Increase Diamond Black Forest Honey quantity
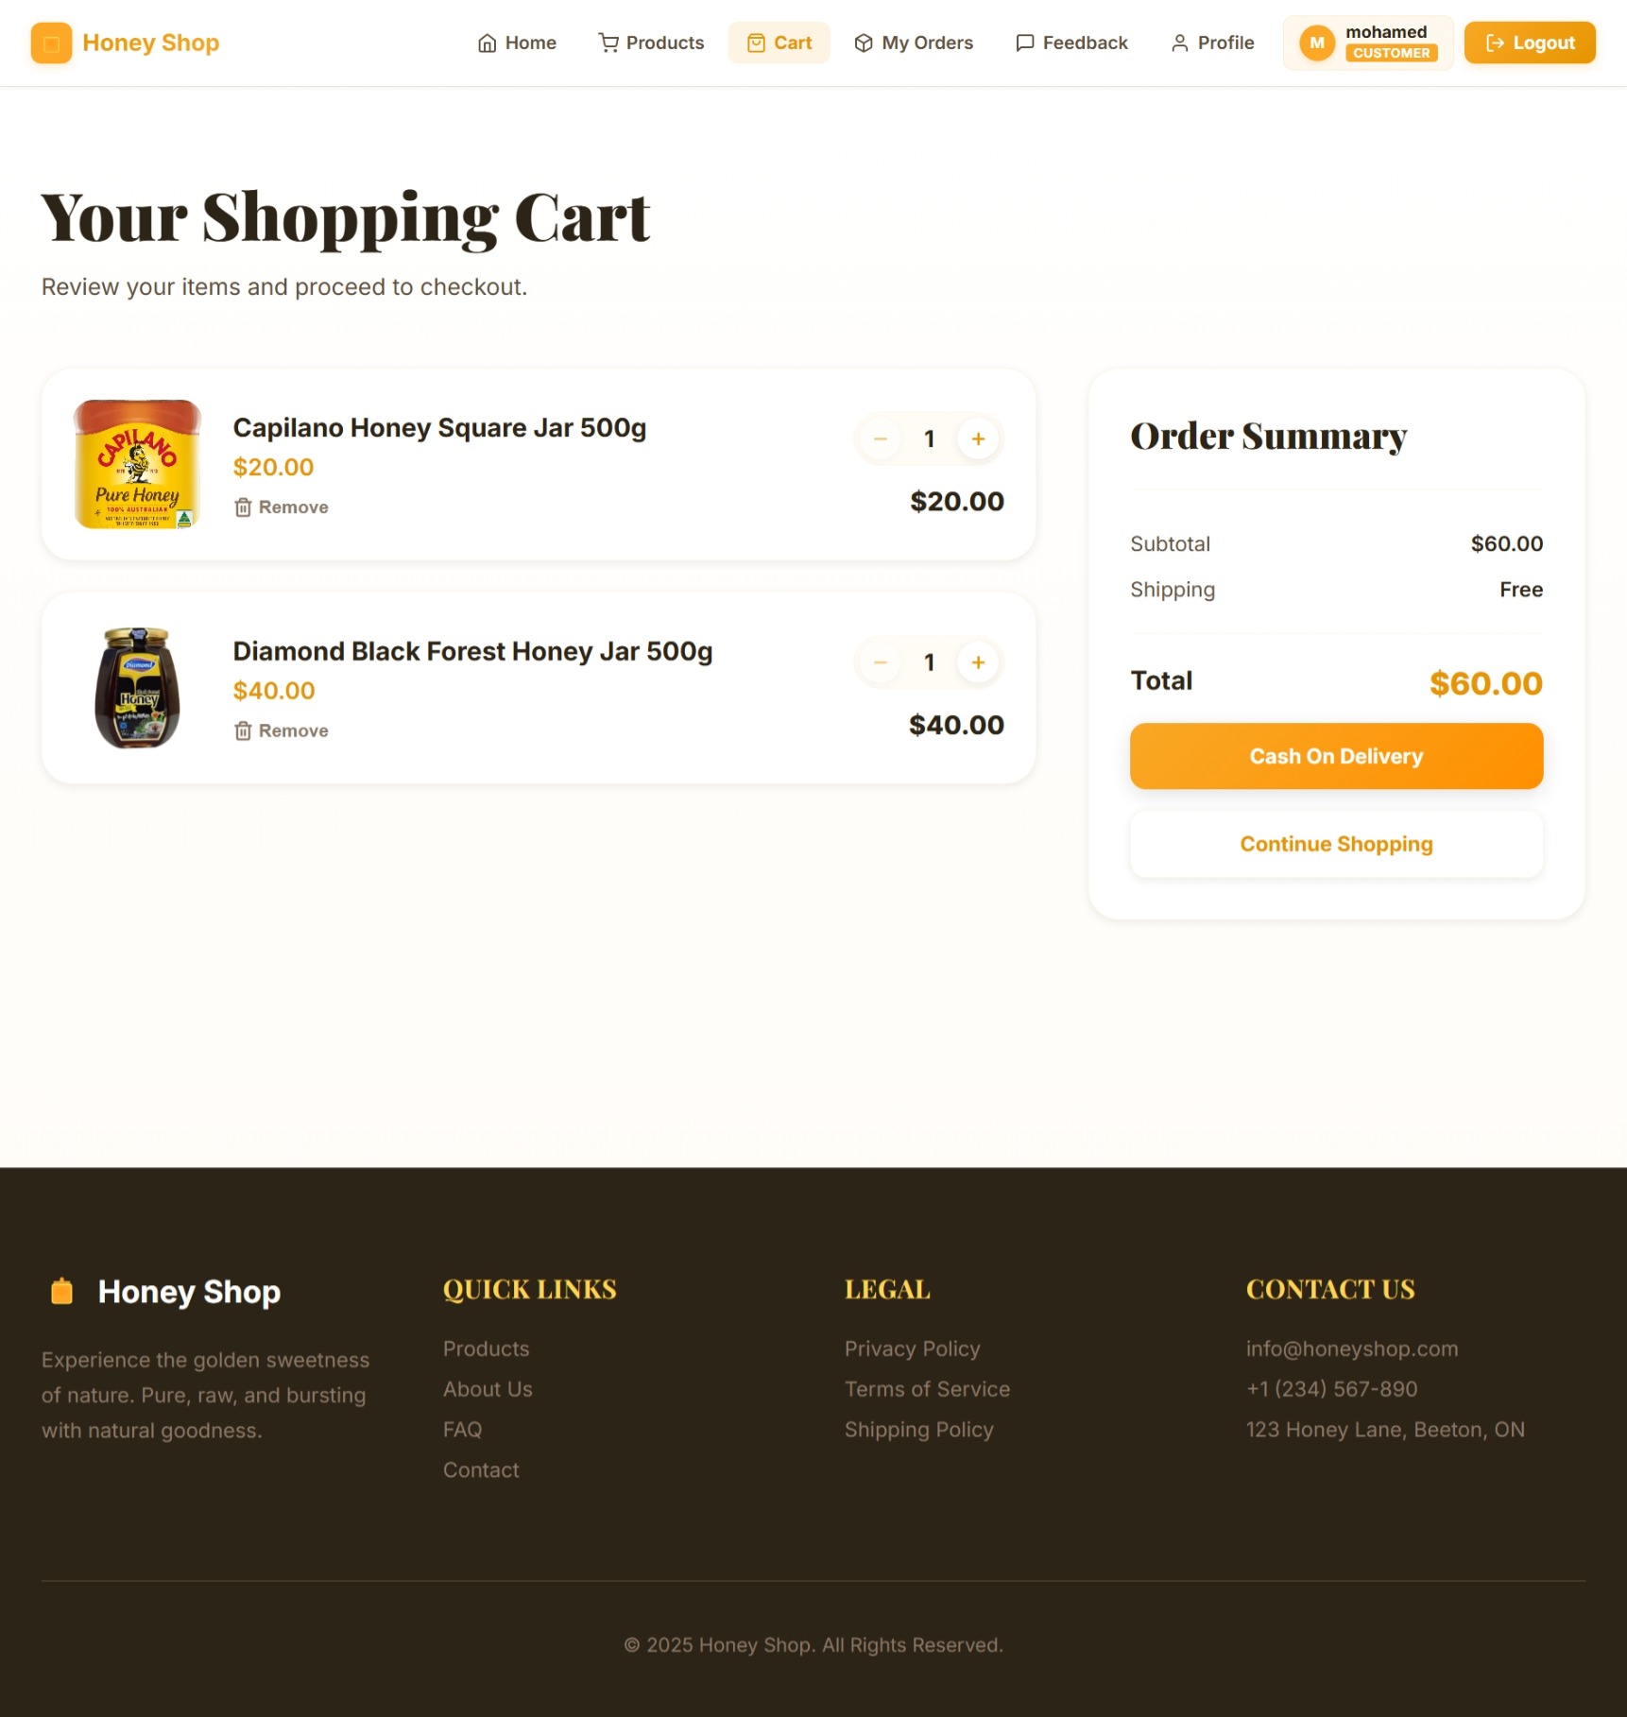The height and width of the screenshot is (1717, 1627). [x=978, y=663]
